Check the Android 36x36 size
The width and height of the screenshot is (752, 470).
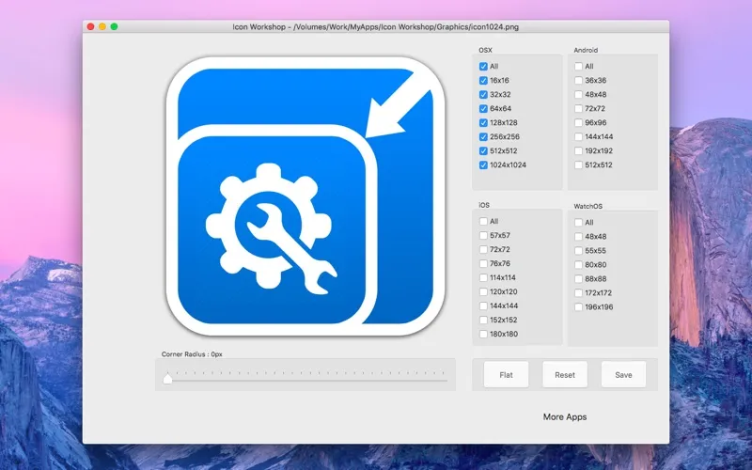(x=578, y=81)
